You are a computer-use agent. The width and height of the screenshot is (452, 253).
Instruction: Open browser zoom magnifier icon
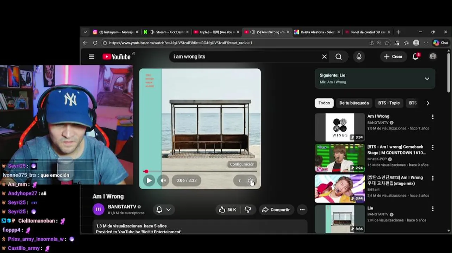click(x=379, y=43)
